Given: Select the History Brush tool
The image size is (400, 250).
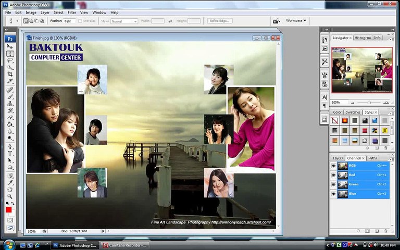Looking at the screenshot, I should 10,110.
